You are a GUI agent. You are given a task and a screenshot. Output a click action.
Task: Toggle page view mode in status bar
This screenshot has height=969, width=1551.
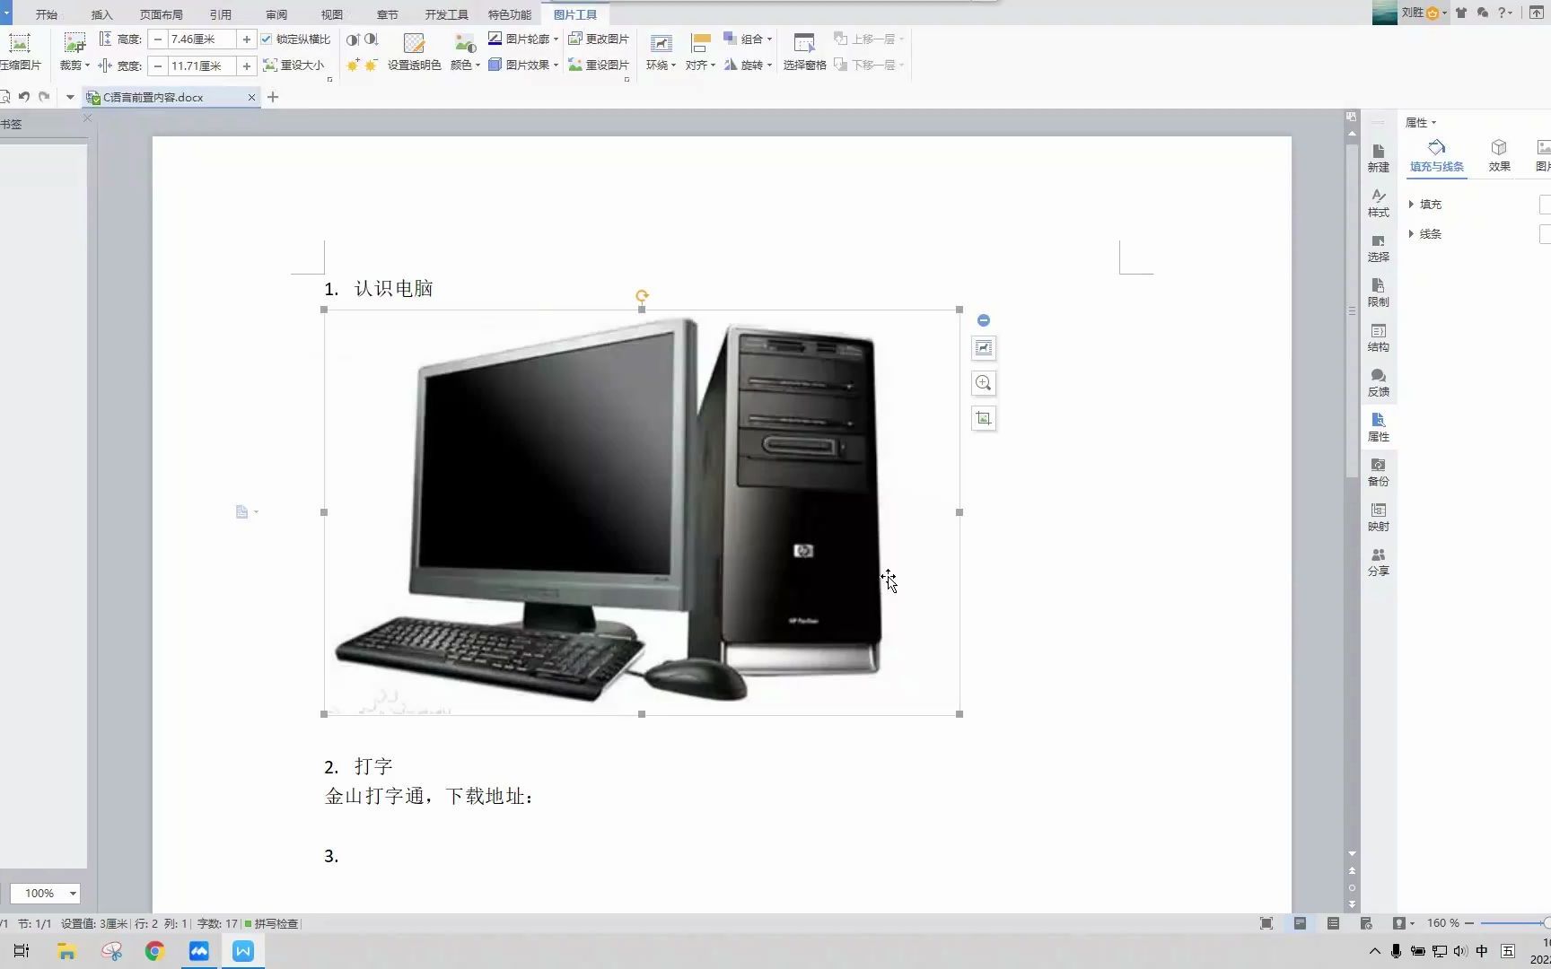coord(1300,923)
